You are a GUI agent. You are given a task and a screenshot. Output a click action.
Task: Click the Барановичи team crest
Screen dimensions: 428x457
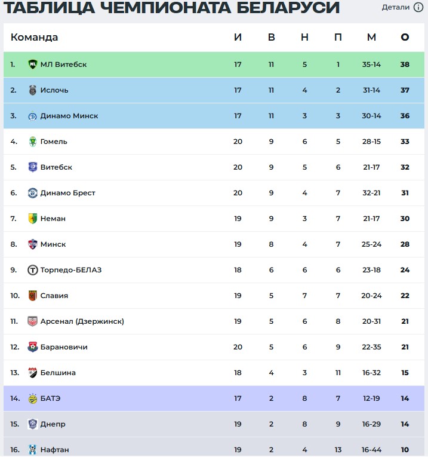[x=33, y=347]
